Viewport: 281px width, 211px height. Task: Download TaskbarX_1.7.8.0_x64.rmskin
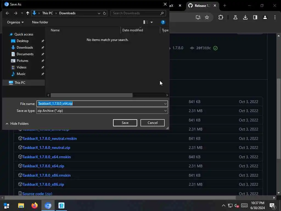47,157
